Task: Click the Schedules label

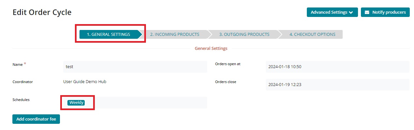Action: [21, 100]
